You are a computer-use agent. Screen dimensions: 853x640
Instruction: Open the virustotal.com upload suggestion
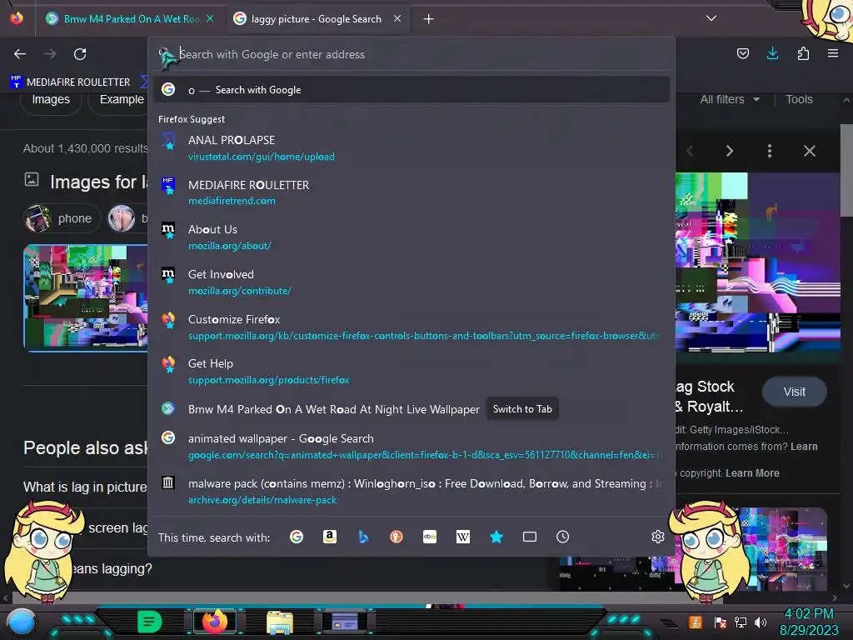pyautogui.click(x=412, y=148)
